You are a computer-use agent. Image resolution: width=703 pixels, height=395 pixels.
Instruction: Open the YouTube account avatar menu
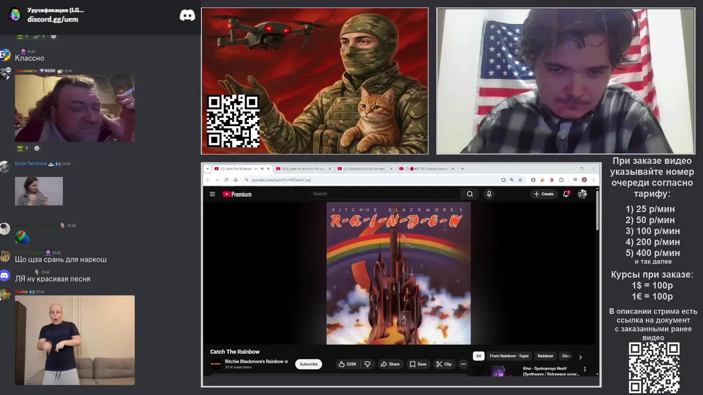click(x=582, y=194)
